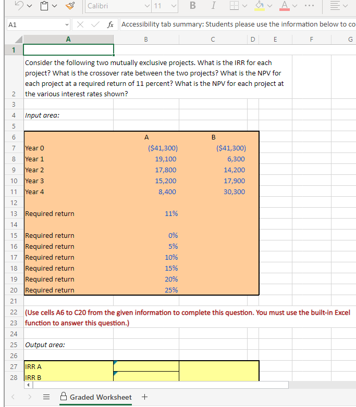The image size is (356, 407).
Task: Select row 13 header
Action: click(x=14, y=213)
